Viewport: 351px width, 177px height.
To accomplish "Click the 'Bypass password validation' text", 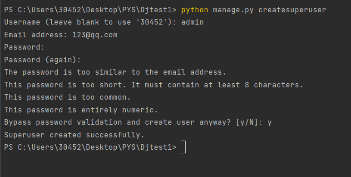I will pos(63,122).
